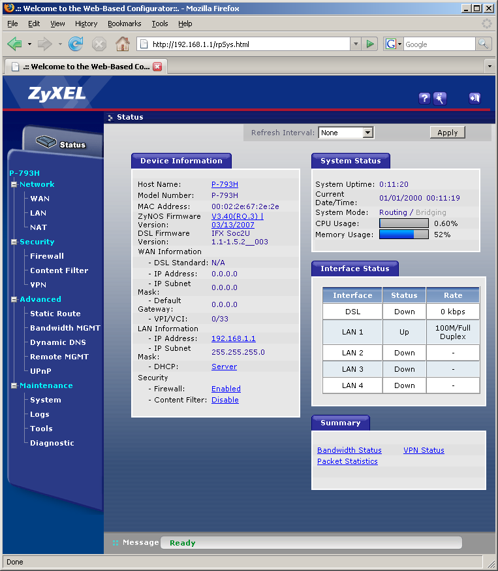Click the Firefox back arrow button
Screen dimensions: 498x571
14,44
